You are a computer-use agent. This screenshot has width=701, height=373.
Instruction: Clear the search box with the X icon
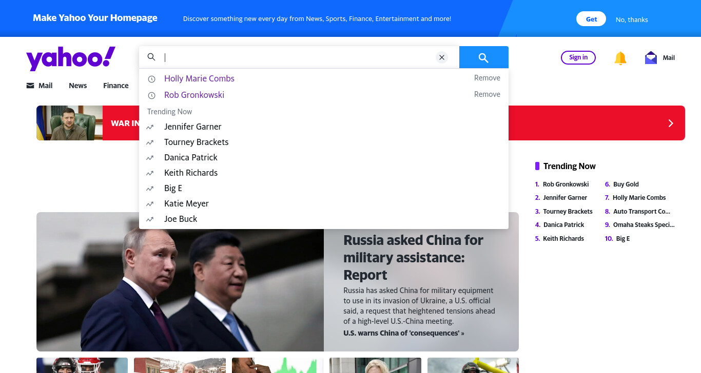[442, 57]
